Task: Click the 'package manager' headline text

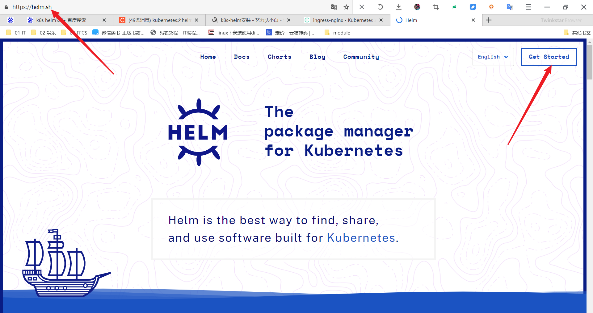Action: coord(339,132)
